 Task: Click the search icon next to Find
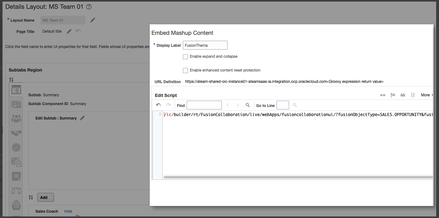pos(248,105)
